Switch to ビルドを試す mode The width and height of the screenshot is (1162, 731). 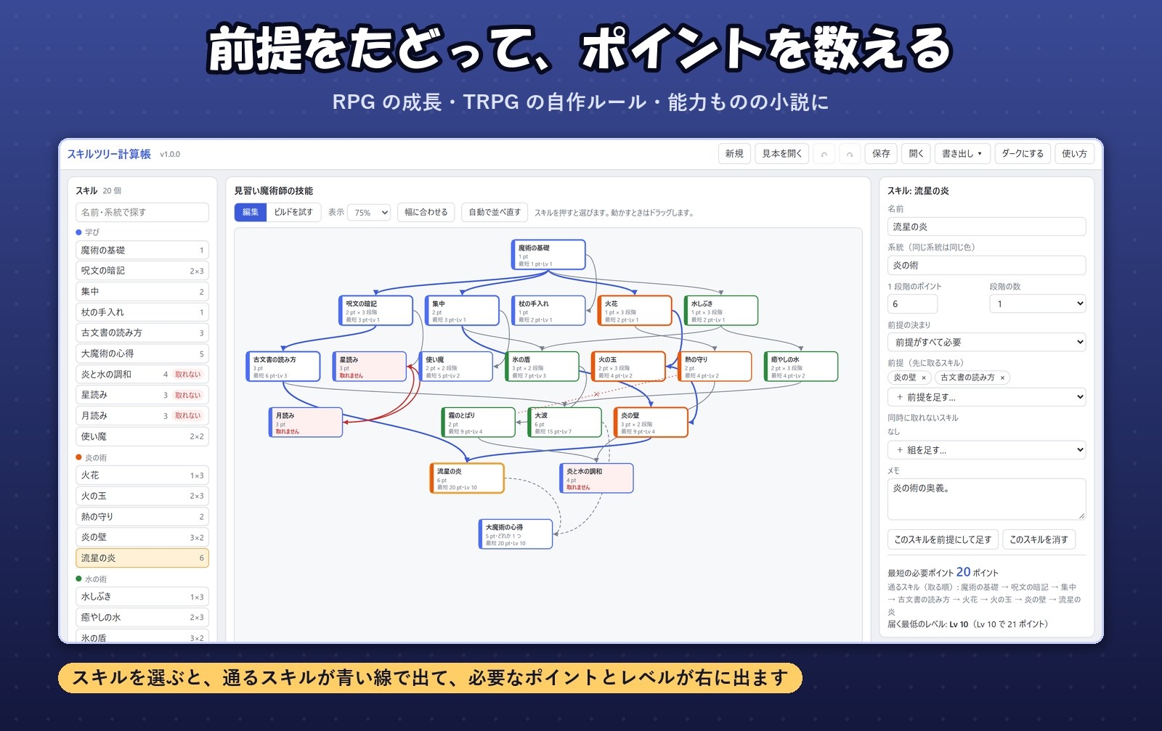(x=293, y=212)
